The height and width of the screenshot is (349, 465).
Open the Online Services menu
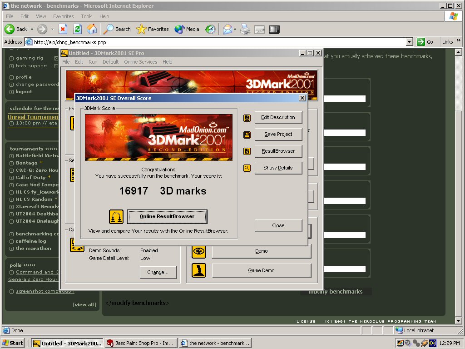tap(141, 62)
